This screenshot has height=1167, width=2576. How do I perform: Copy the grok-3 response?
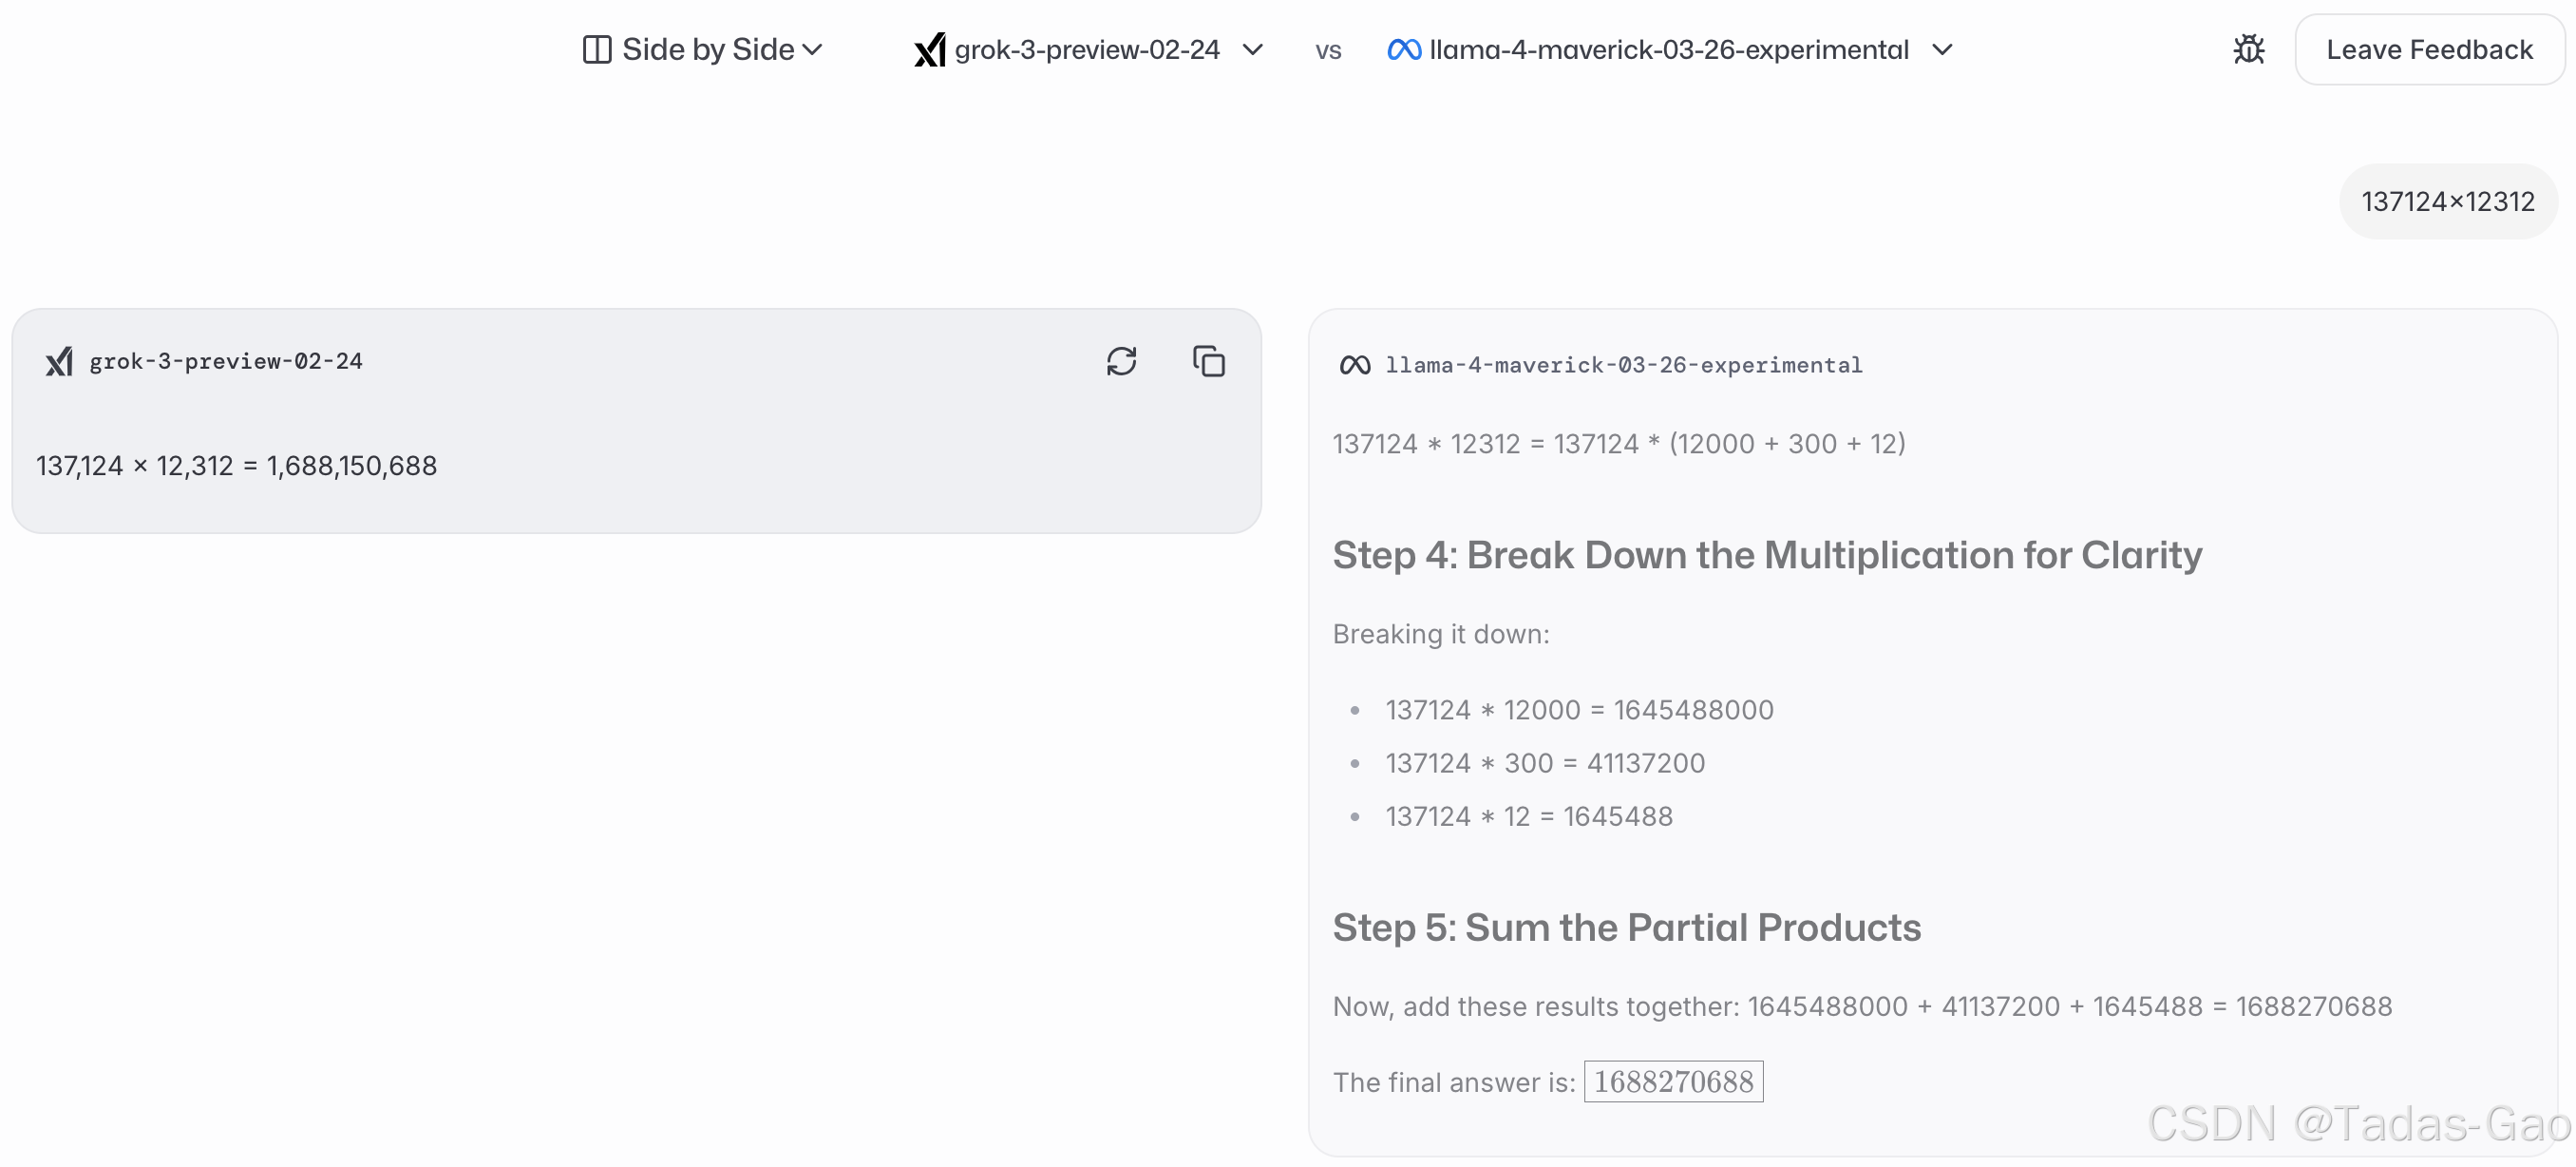(1208, 361)
